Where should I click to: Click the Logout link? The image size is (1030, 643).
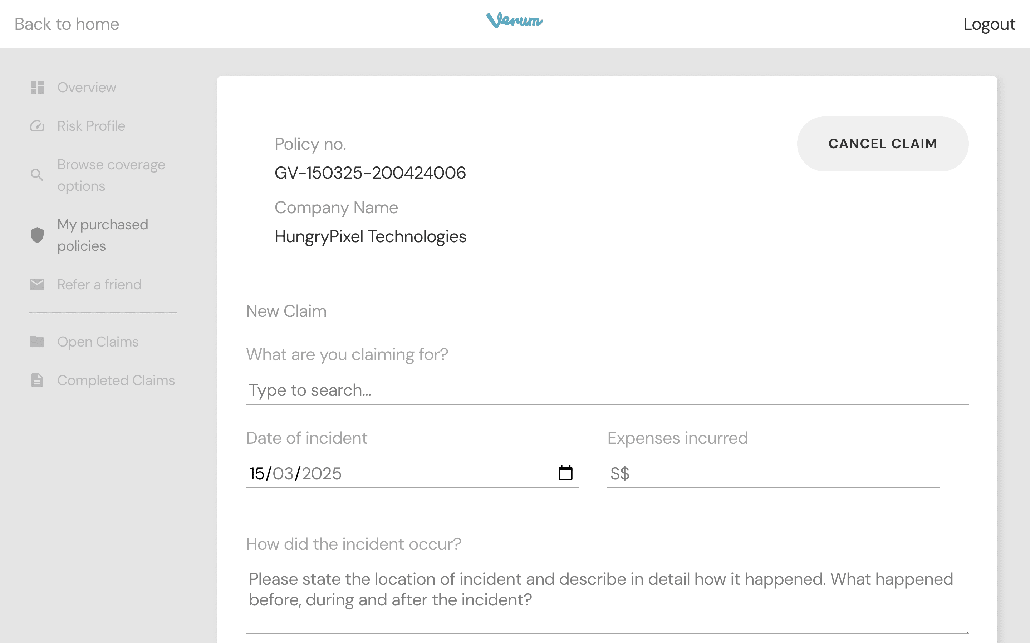(x=989, y=24)
